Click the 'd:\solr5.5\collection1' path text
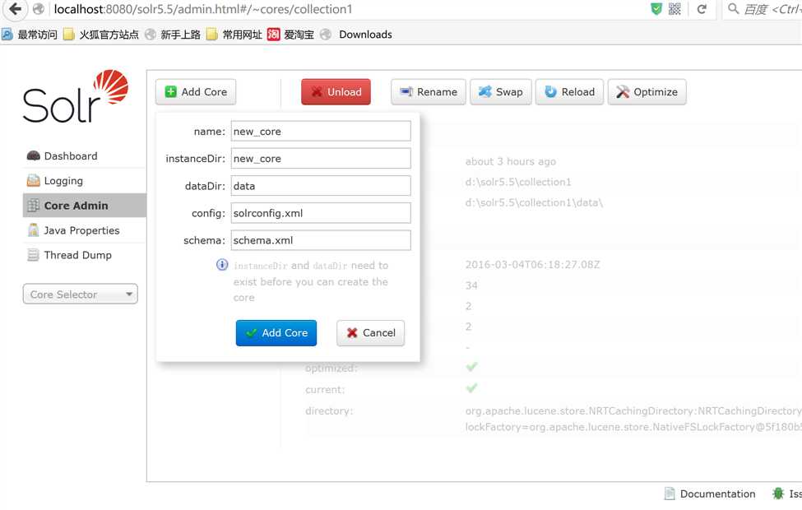This screenshot has height=510, width=802. pyautogui.click(x=517, y=182)
